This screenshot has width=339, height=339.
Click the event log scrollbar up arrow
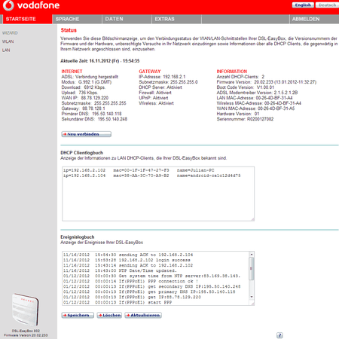[252, 255]
